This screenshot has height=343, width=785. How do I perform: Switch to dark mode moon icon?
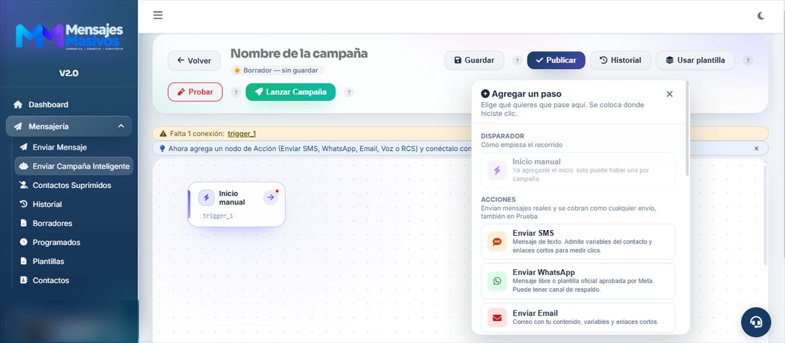click(x=761, y=16)
